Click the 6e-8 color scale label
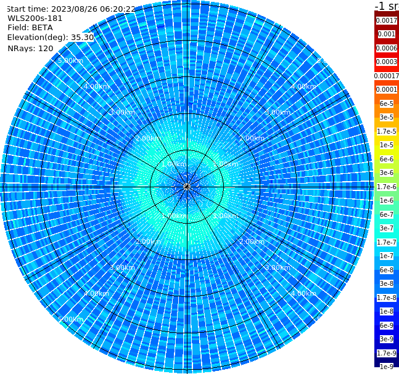The width and height of the screenshot is (399, 374). (x=387, y=270)
